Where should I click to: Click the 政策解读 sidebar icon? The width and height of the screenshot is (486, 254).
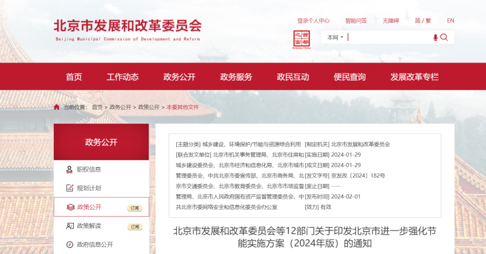pos(70,226)
